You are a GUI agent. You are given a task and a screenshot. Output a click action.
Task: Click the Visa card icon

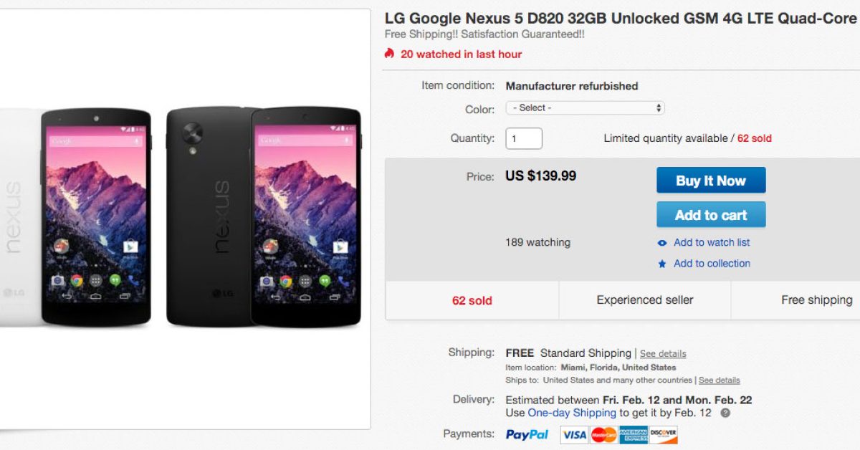point(574,434)
